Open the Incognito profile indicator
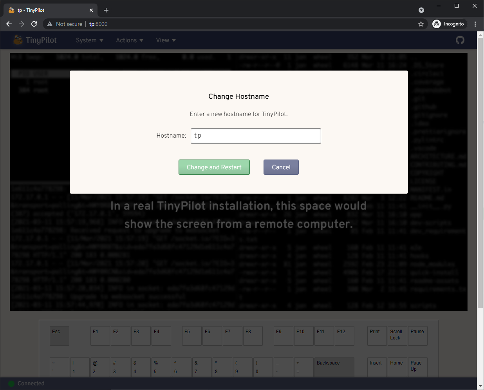The width and height of the screenshot is (484, 390). click(450, 24)
